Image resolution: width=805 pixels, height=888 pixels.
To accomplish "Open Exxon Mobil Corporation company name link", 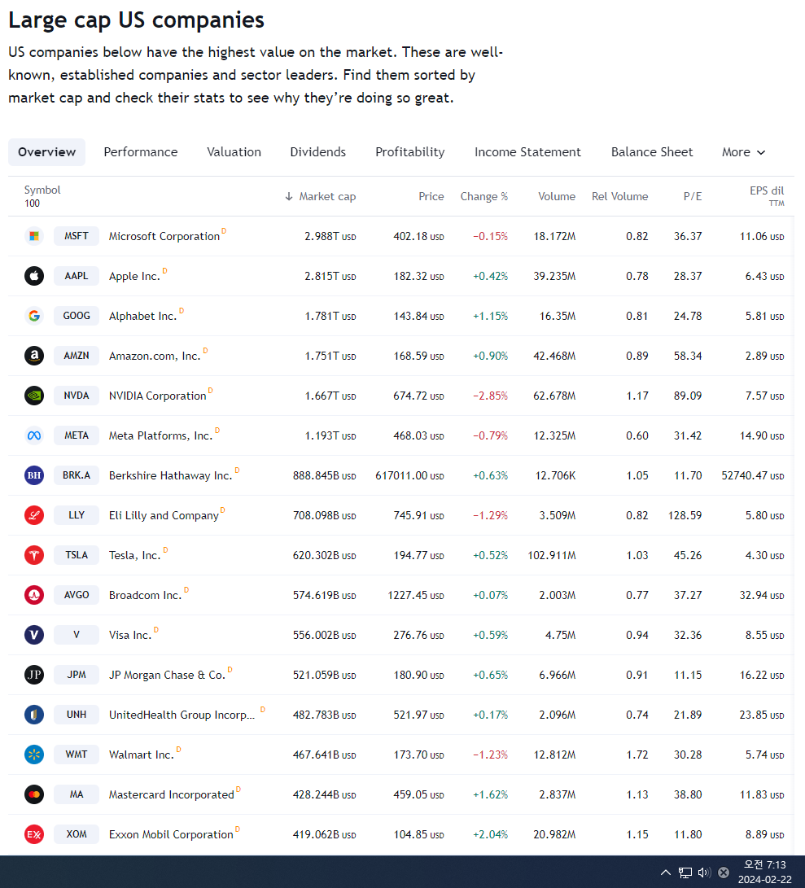I will click(x=171, y=835).
